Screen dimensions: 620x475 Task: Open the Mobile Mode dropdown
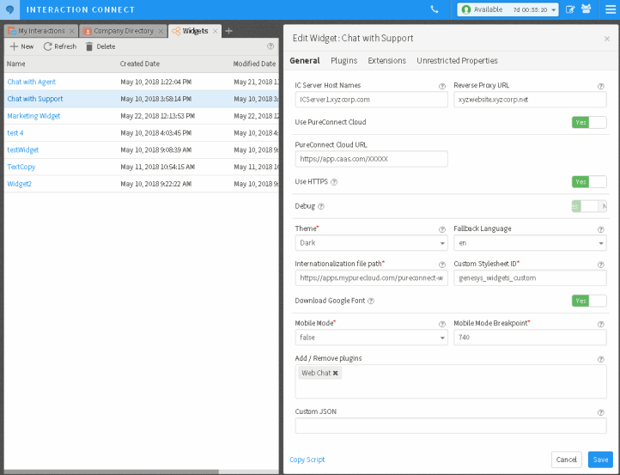(x=371, y=338)
